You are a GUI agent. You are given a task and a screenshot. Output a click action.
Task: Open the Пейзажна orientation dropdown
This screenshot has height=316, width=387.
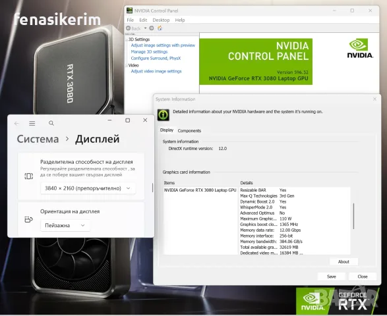coord(65,225)
